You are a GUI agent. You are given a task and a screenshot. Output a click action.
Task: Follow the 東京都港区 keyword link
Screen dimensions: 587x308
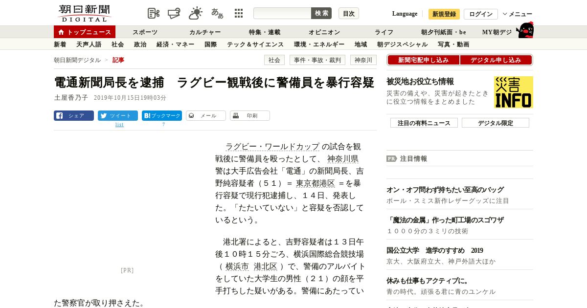[x=316, y=183]
